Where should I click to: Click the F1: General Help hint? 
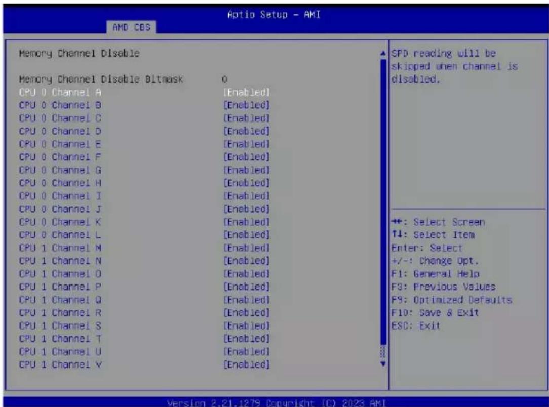(x=435, y=274)
